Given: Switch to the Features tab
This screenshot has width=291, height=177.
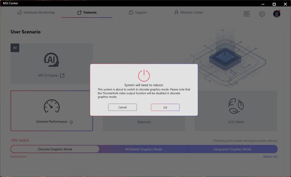Looking at the screenshot, I should [x=87, y=12].
